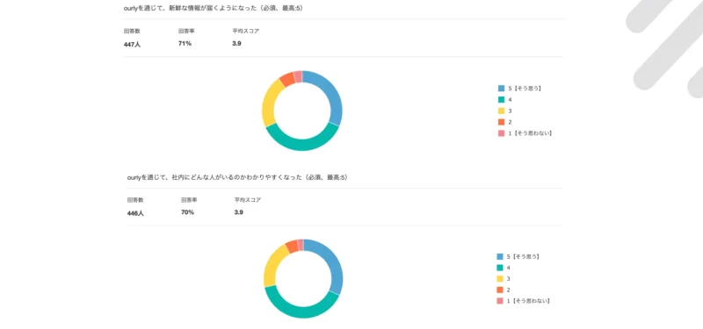This screenshot has height=329, width=703.
Task: Click the green '4' legend swatch for the 新鮮な情報 chart
Action: pos(501,100)
